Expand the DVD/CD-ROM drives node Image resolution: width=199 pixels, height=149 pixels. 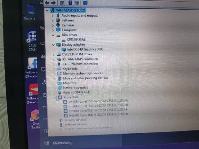[x=53, y=55]
